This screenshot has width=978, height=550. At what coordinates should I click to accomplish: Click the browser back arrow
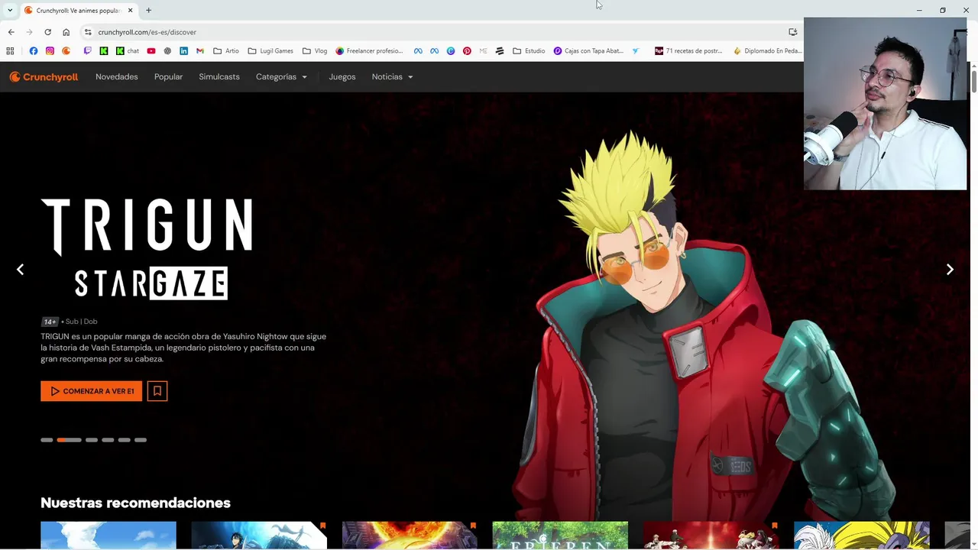point(11,32)
